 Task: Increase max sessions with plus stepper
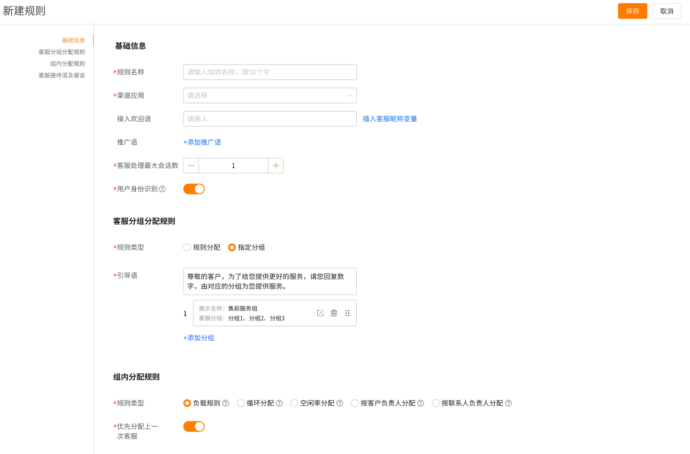click(x=275, y=166)
